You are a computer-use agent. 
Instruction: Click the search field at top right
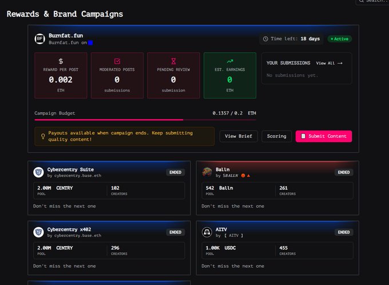pos(373,2)
